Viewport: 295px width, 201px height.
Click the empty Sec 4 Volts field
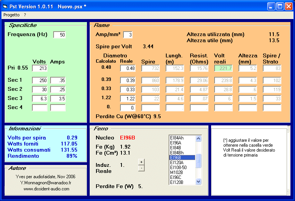39,108
